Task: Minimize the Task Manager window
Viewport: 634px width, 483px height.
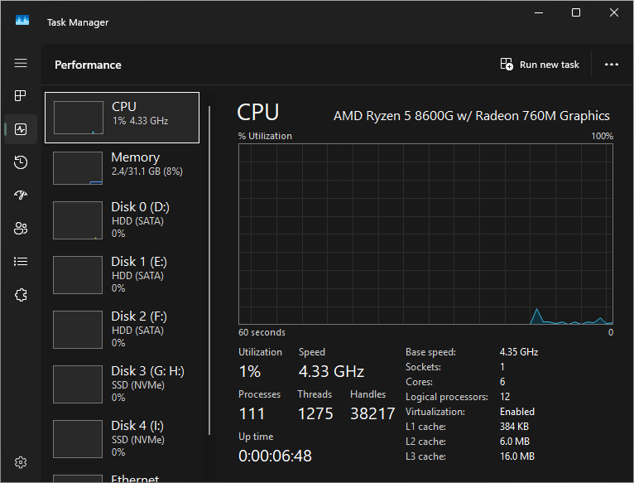Action: coord(539,13)
